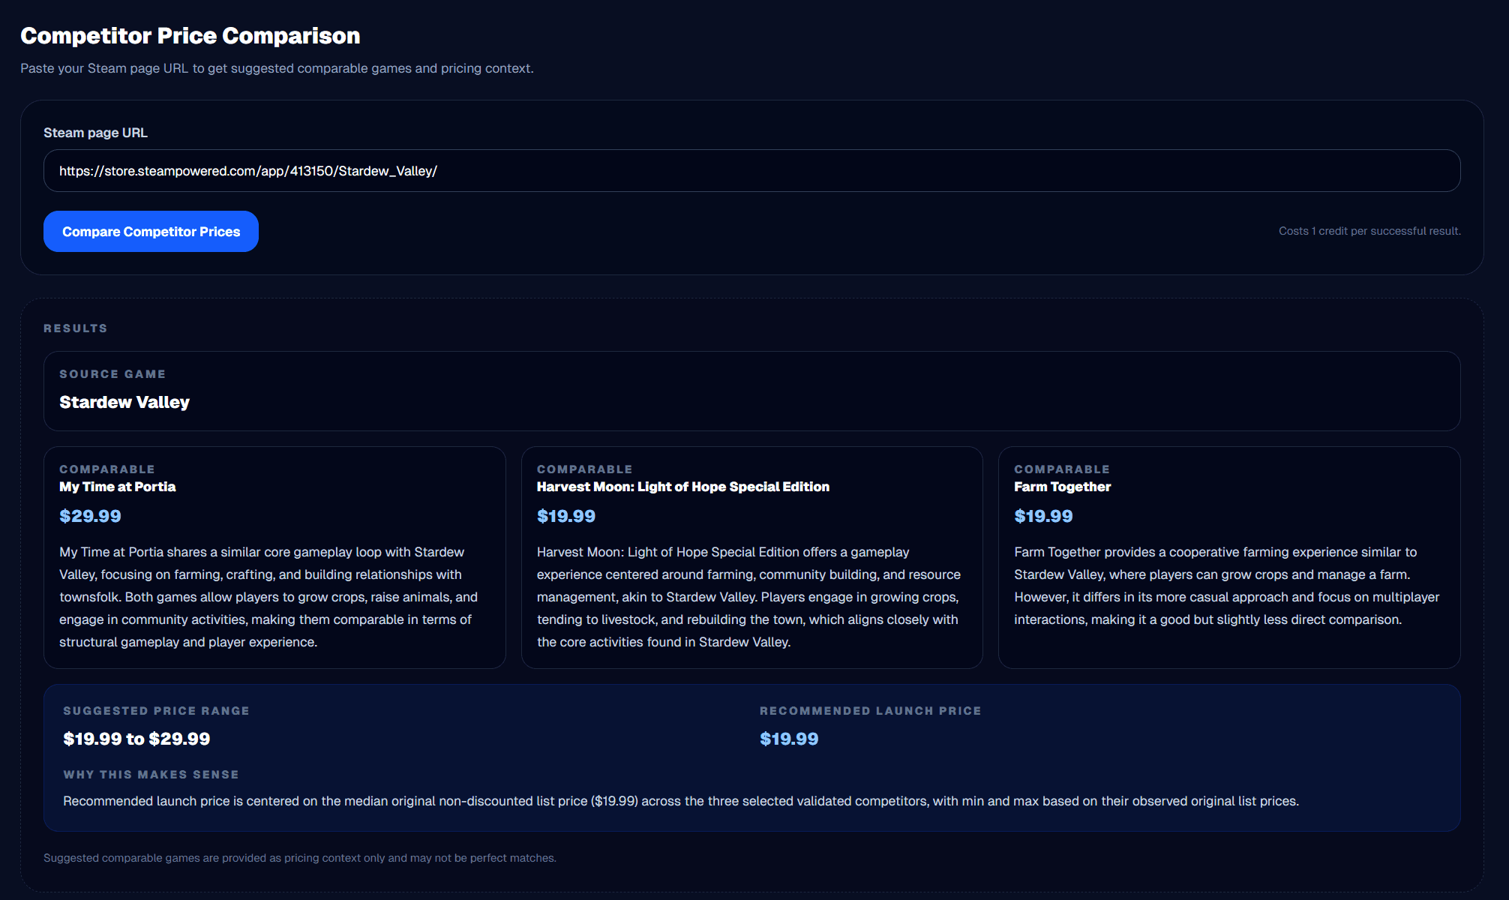Click the 'Costs 1 credit per successful result' note
The width and height of the screenshot is (1509, 900).
[x=1369, y=231]
